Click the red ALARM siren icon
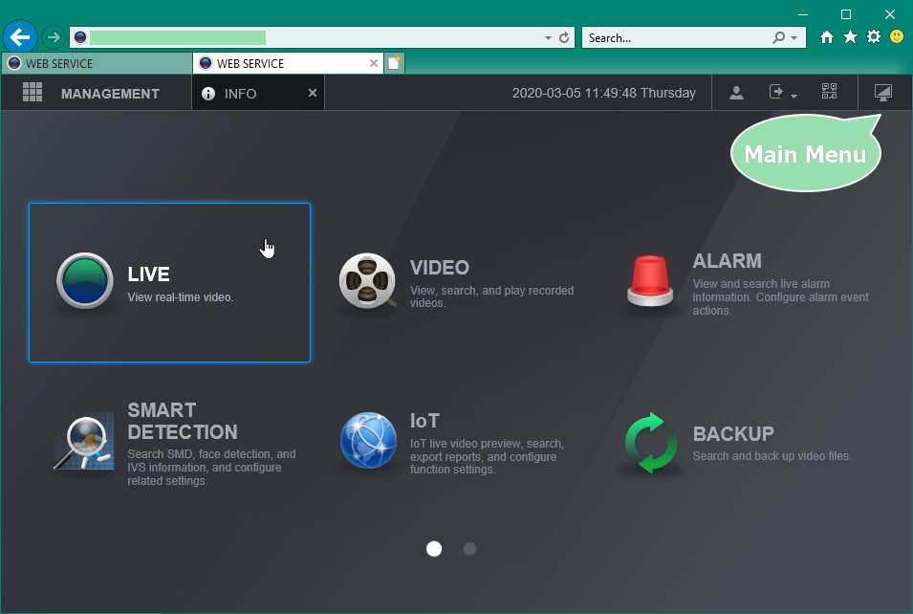 (x=650, y=281)
